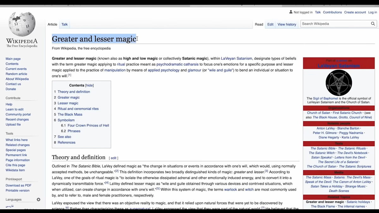Click the search magnifier icon
Image resolution: width=379 pixels, height=213 pixels.
pyautogui.click(x=373, y=24)
